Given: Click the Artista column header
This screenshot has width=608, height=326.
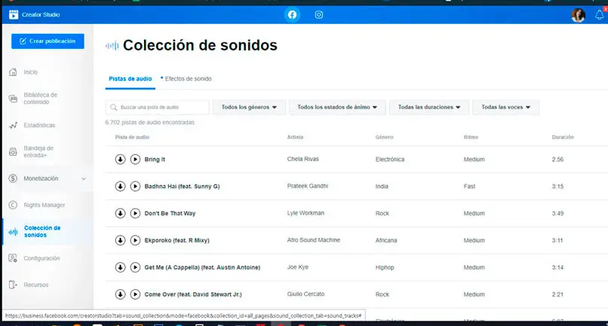Looking at the screenshot, I should pos(295,137).
